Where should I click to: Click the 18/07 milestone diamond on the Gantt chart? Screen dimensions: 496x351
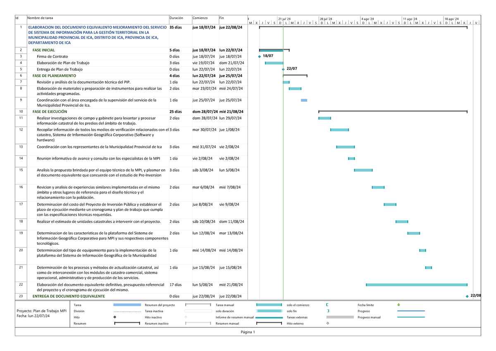[x=259, y=57]
